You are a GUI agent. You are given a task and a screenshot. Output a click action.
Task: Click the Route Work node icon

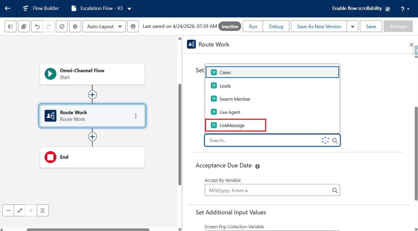point(51,116)
